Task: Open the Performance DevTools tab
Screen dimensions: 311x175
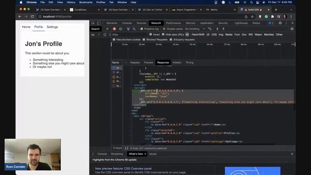Action: [173, 23]
